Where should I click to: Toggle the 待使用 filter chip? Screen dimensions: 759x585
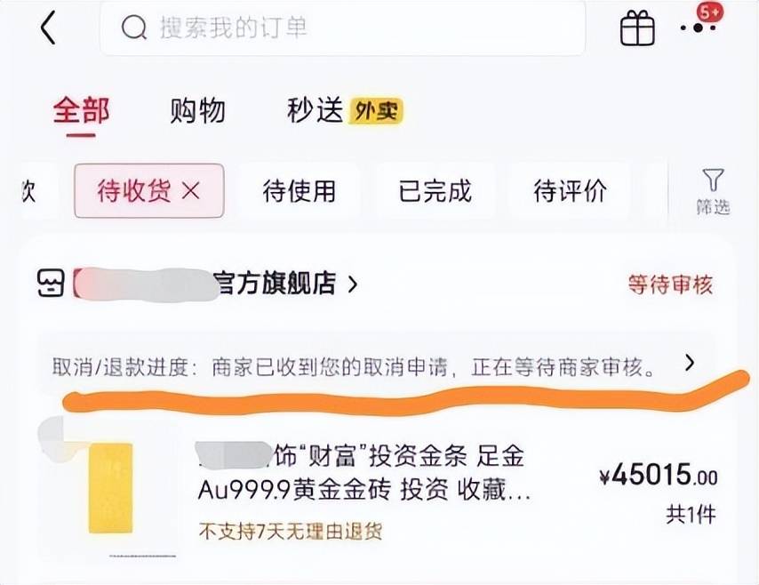tap(300, 191)
